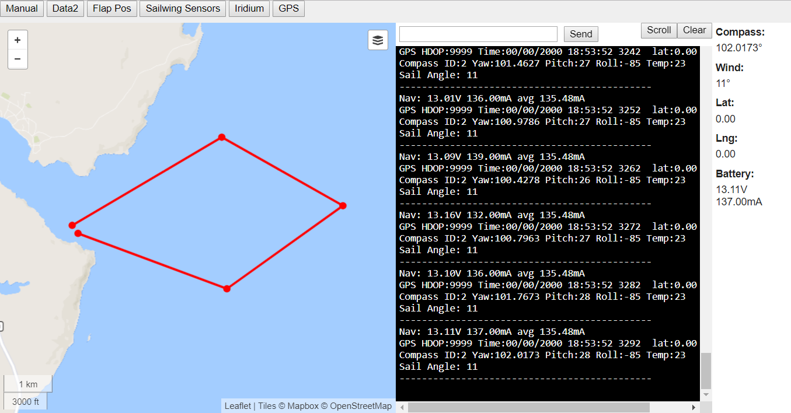Screen dimensions: 791x413
Task: Click console line Nav: 13.10V 136.00mA
Action: coord(492,273)
